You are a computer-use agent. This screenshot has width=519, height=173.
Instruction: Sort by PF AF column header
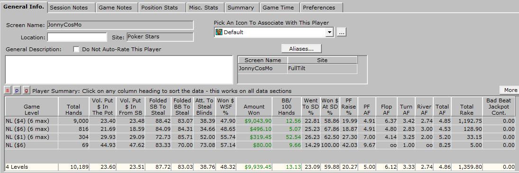tap(367, 107)
